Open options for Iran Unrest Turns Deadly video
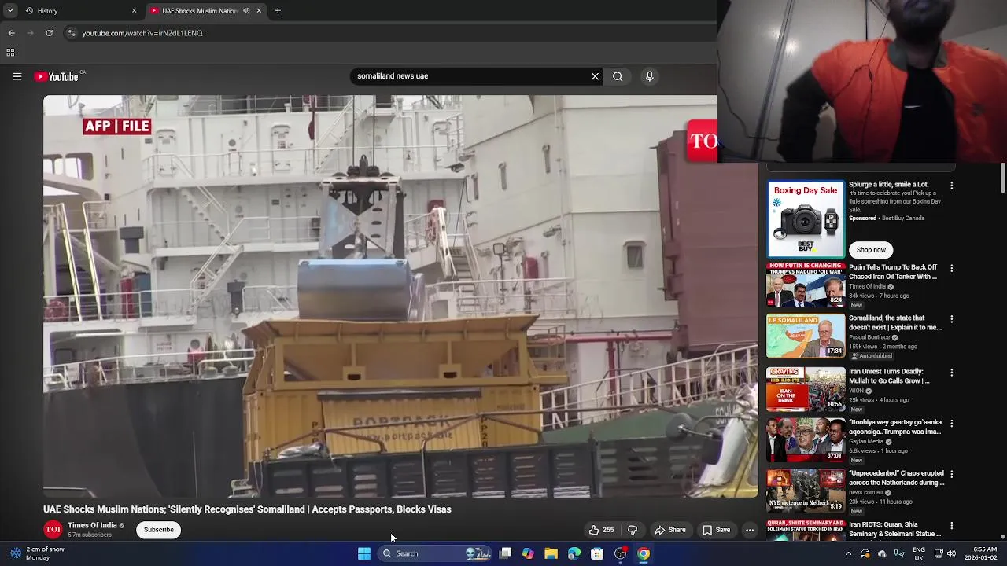 tap(952, 373)
